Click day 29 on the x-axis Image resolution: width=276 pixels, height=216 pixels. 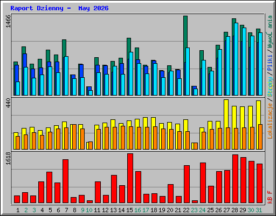click(x=243, y=210)
